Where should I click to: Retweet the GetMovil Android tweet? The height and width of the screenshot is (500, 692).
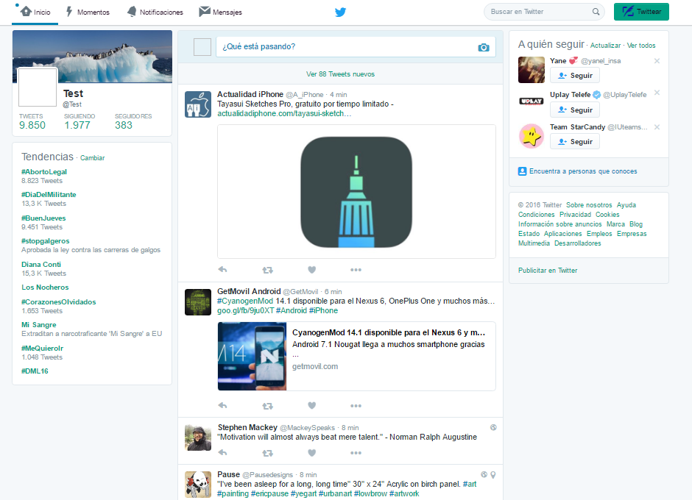267,406
